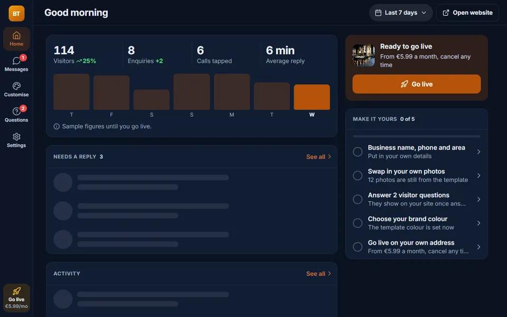This screenshot has width=507, height=317.
Task: Open Questions with two pending badge
Action: [x=16, y=115]
